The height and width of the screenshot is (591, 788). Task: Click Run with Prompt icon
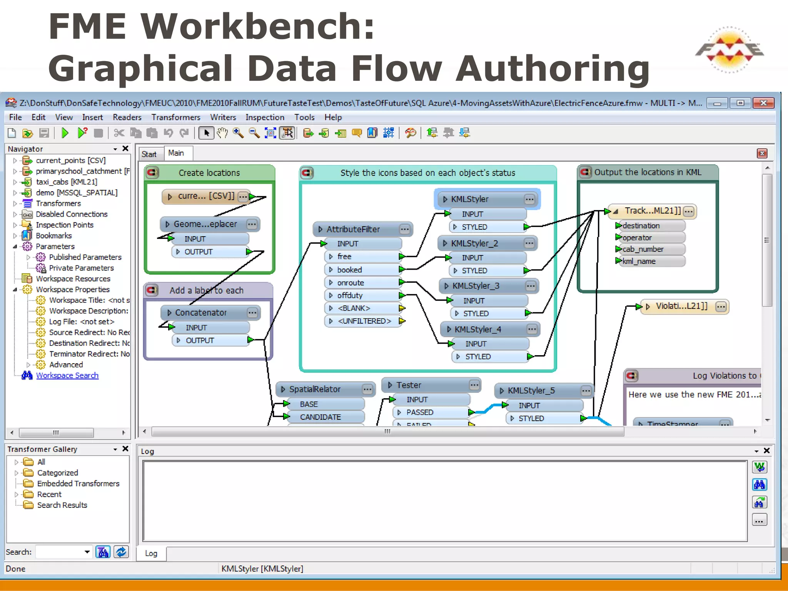[x=82, y=133]
